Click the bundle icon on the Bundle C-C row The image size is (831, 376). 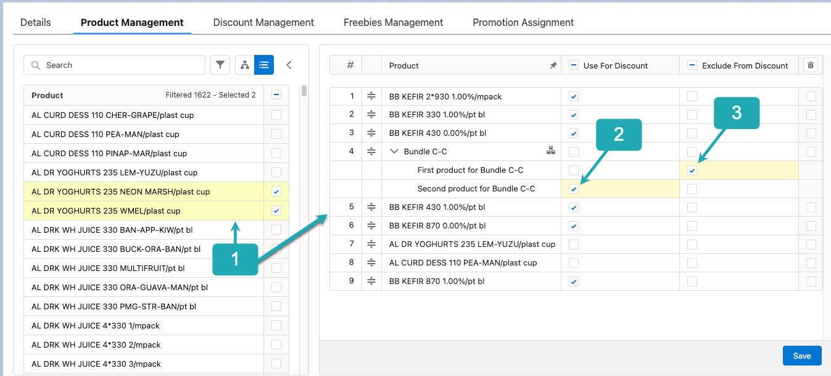point(551,150)
